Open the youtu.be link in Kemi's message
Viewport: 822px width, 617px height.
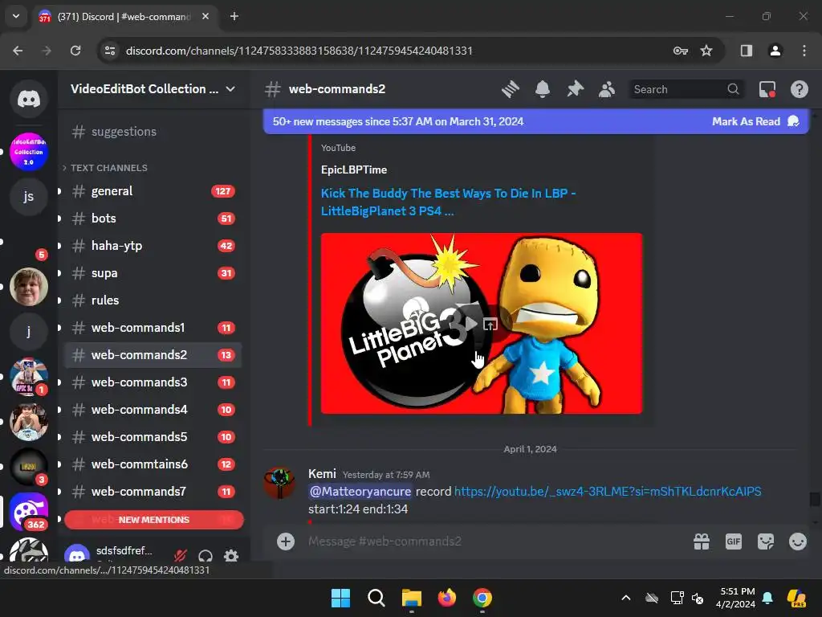coord(608,491)
